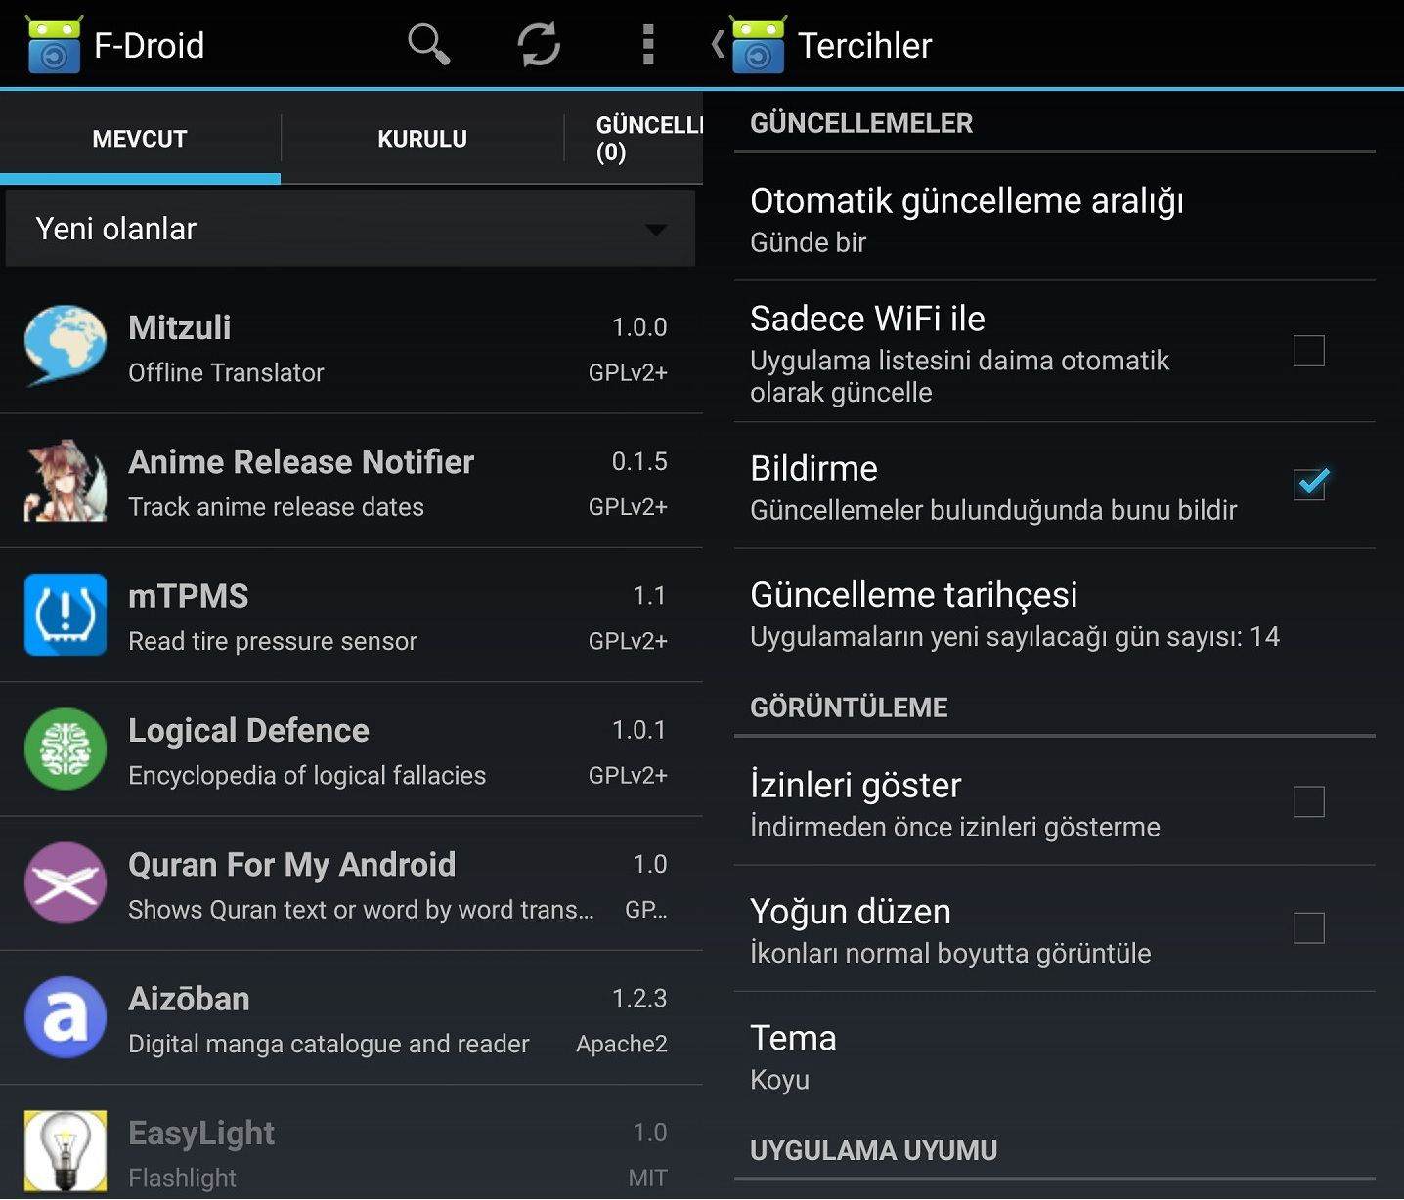Tap the 'Günde bir' interval value
The height and width of the screenshot is (1200, 1404).
(x=808, y=242)
